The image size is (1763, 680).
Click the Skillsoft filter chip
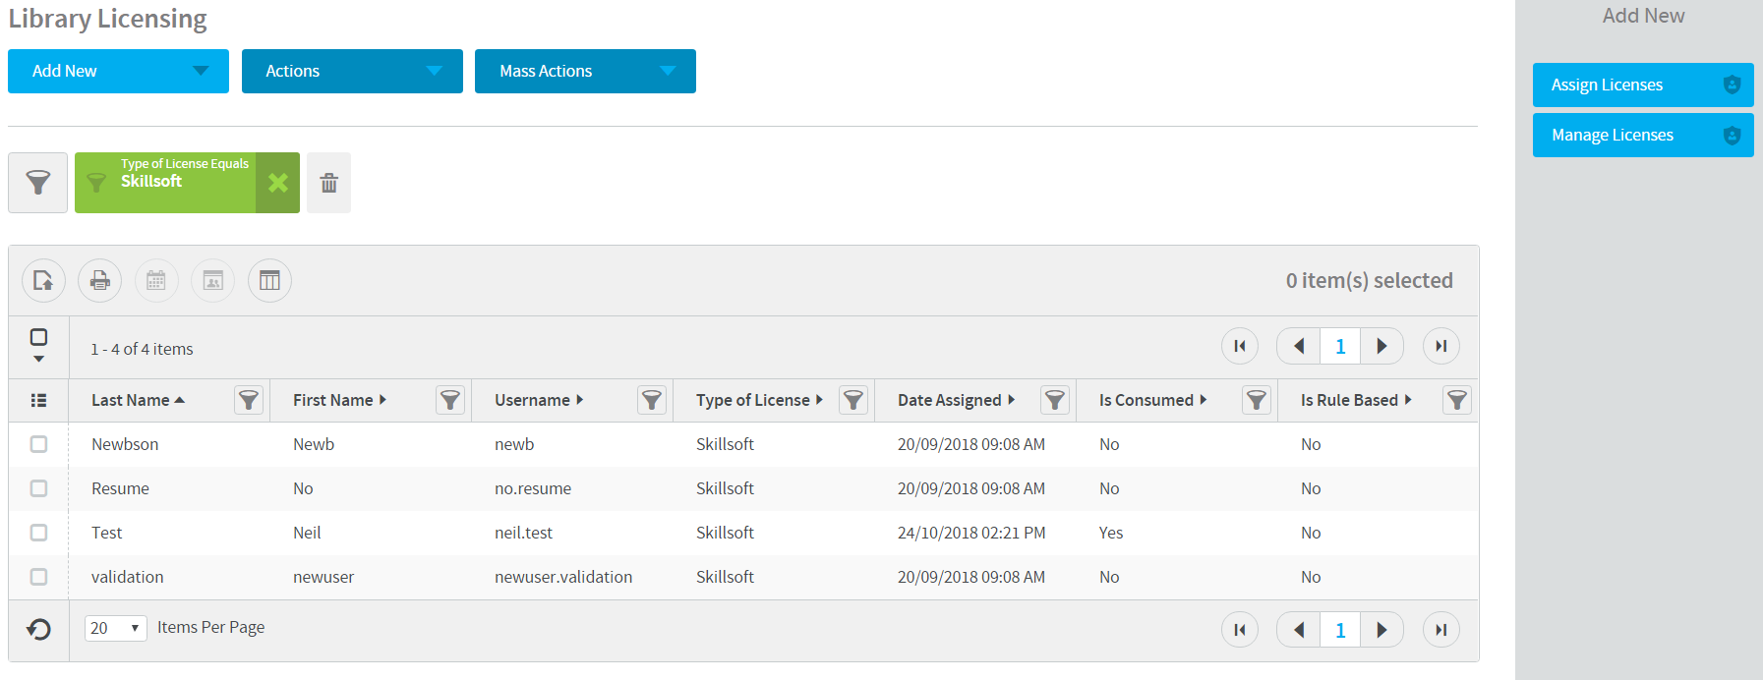165,183
